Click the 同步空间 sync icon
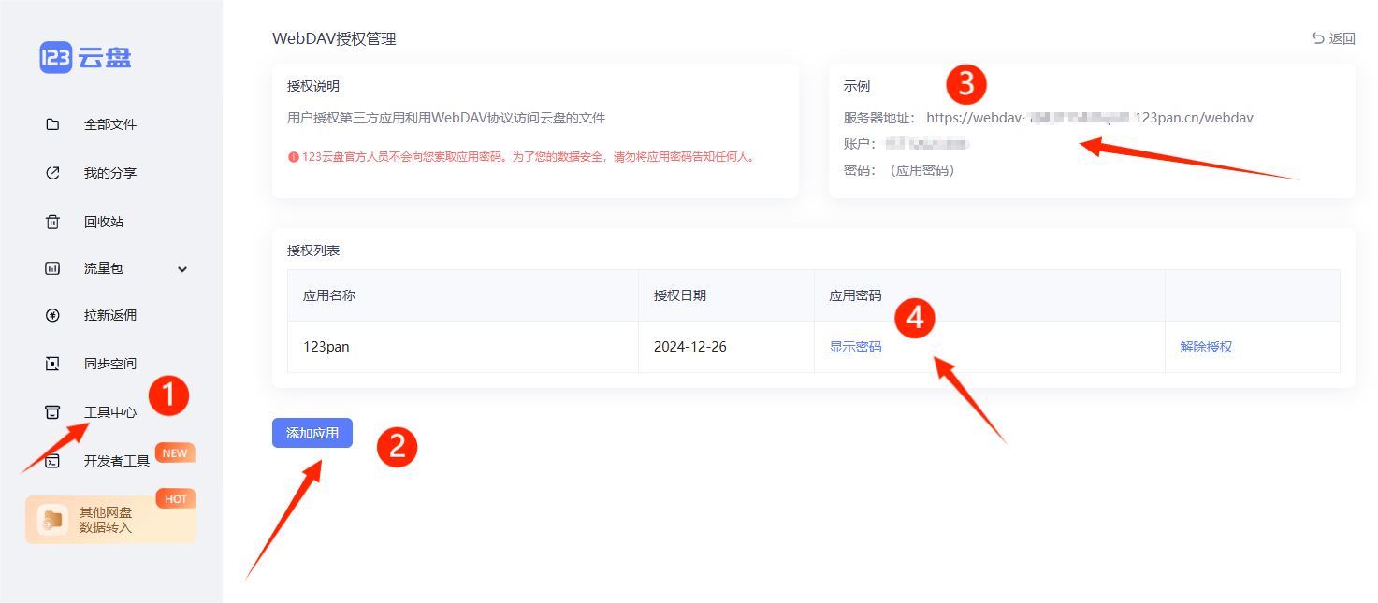Image resolution: width=1378 pixels, height=603 pixels. [52, 364]
